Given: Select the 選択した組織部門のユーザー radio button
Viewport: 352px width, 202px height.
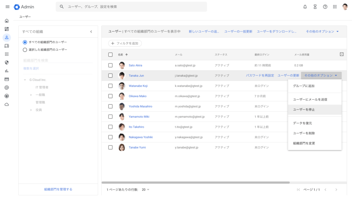Looking at the screenshot, I should pos(25,50).
